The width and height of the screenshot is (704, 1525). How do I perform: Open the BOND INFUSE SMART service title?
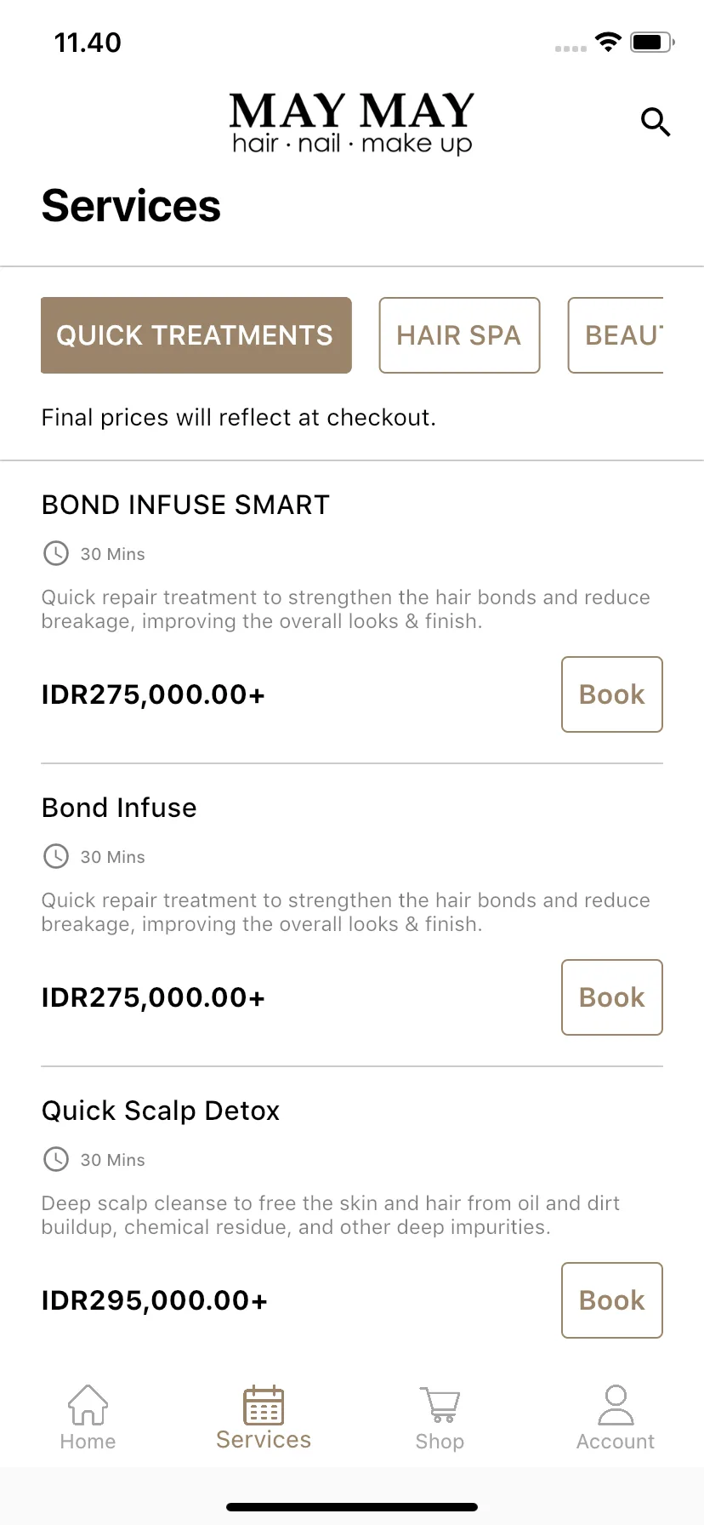[x=185, y=505]
